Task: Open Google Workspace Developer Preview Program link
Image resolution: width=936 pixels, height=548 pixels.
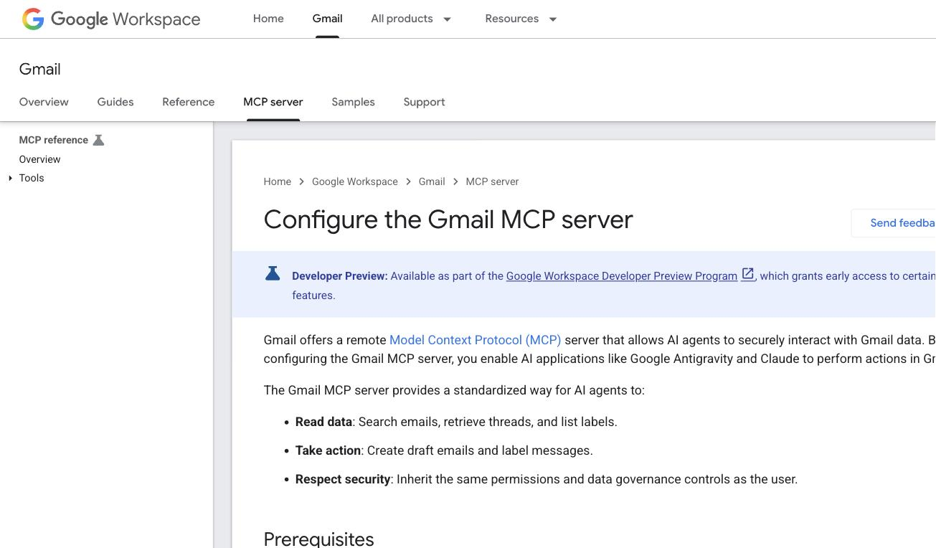Action: [622, 276]
